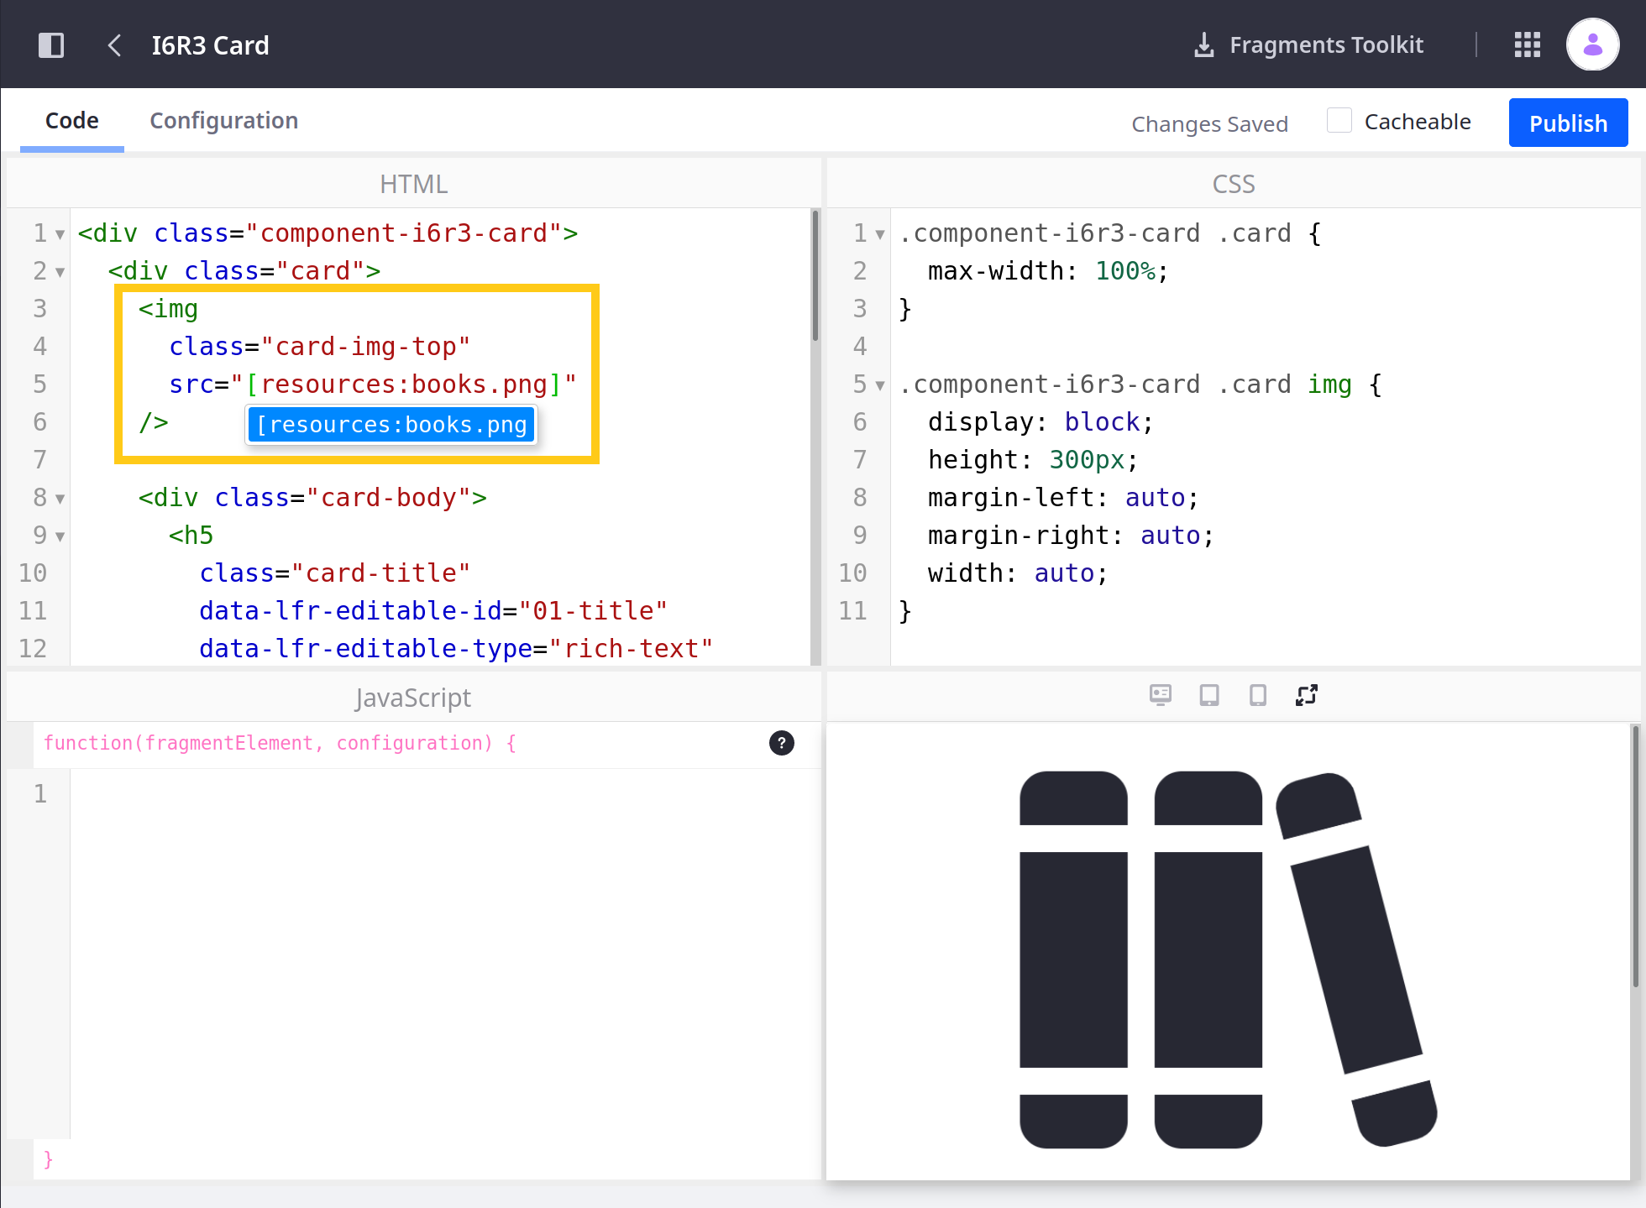Click the mobile preview icon
Screen dimensions: 1646x1208
coord(1256,696)
